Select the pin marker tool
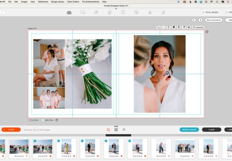Image resolution: width=232 pixels, height=161 pixels. [184, 28]
